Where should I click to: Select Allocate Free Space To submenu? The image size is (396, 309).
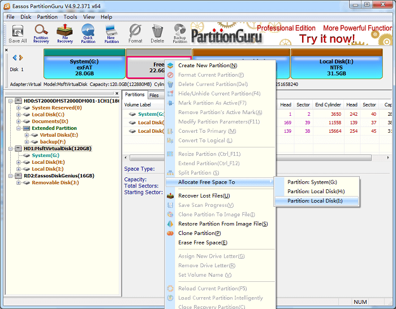point(219,182)
